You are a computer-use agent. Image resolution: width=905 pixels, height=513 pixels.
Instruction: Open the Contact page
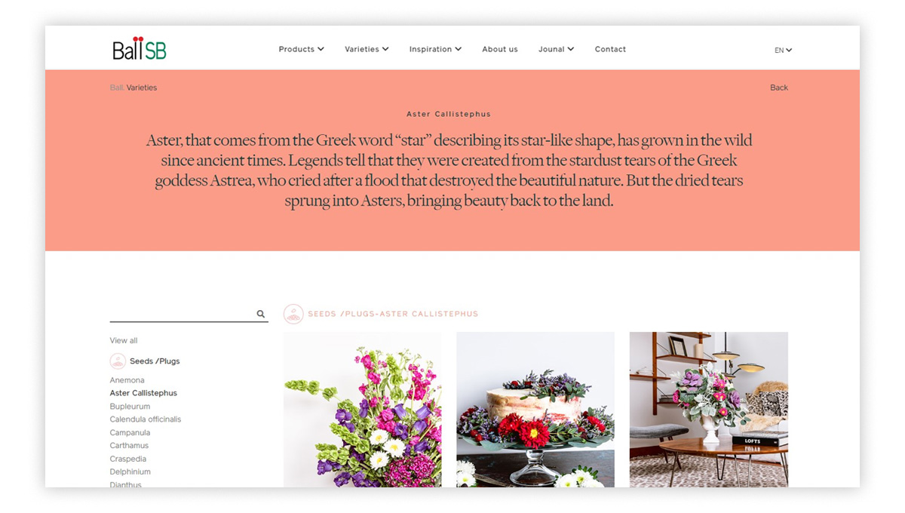tap(610, 49)
